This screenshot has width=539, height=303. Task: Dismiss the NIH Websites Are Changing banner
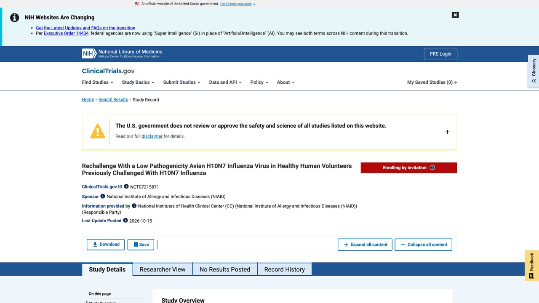455,15
